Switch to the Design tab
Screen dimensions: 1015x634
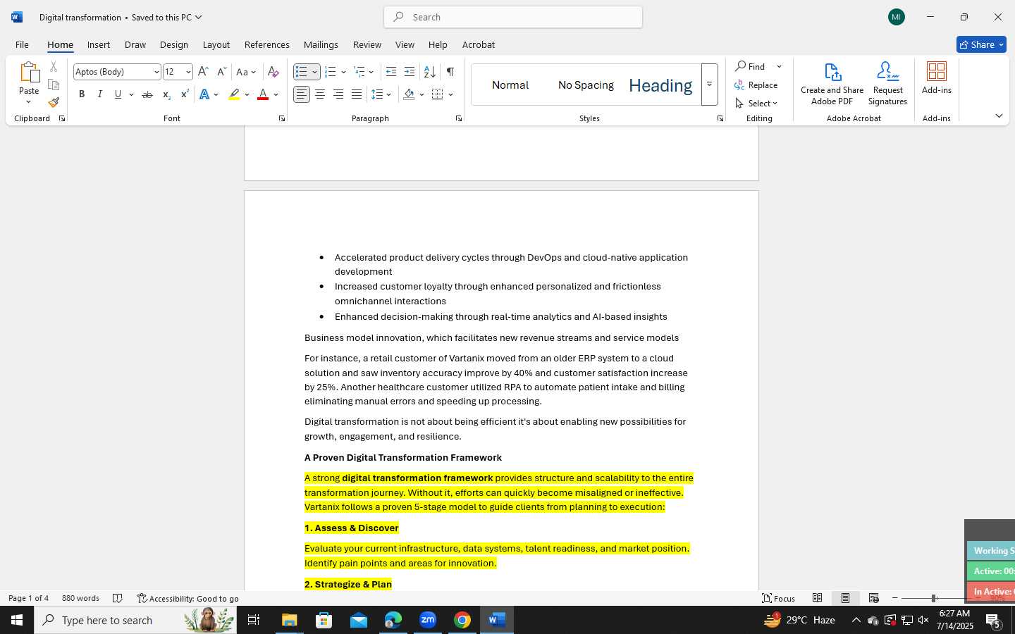pos(174,44)
